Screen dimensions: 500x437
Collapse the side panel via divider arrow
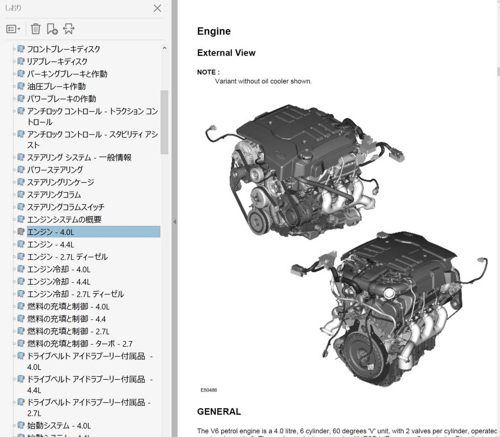[x=175, y=222]
